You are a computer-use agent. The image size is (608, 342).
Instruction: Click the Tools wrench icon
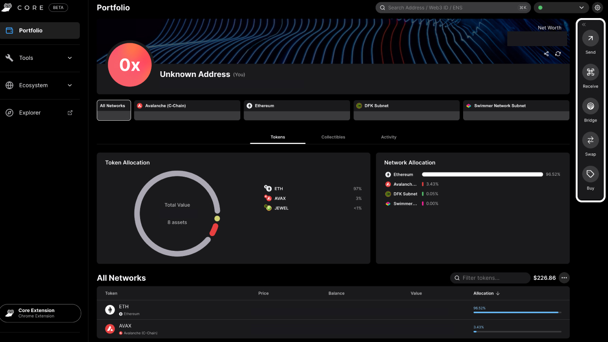click(x=9, y=58)
